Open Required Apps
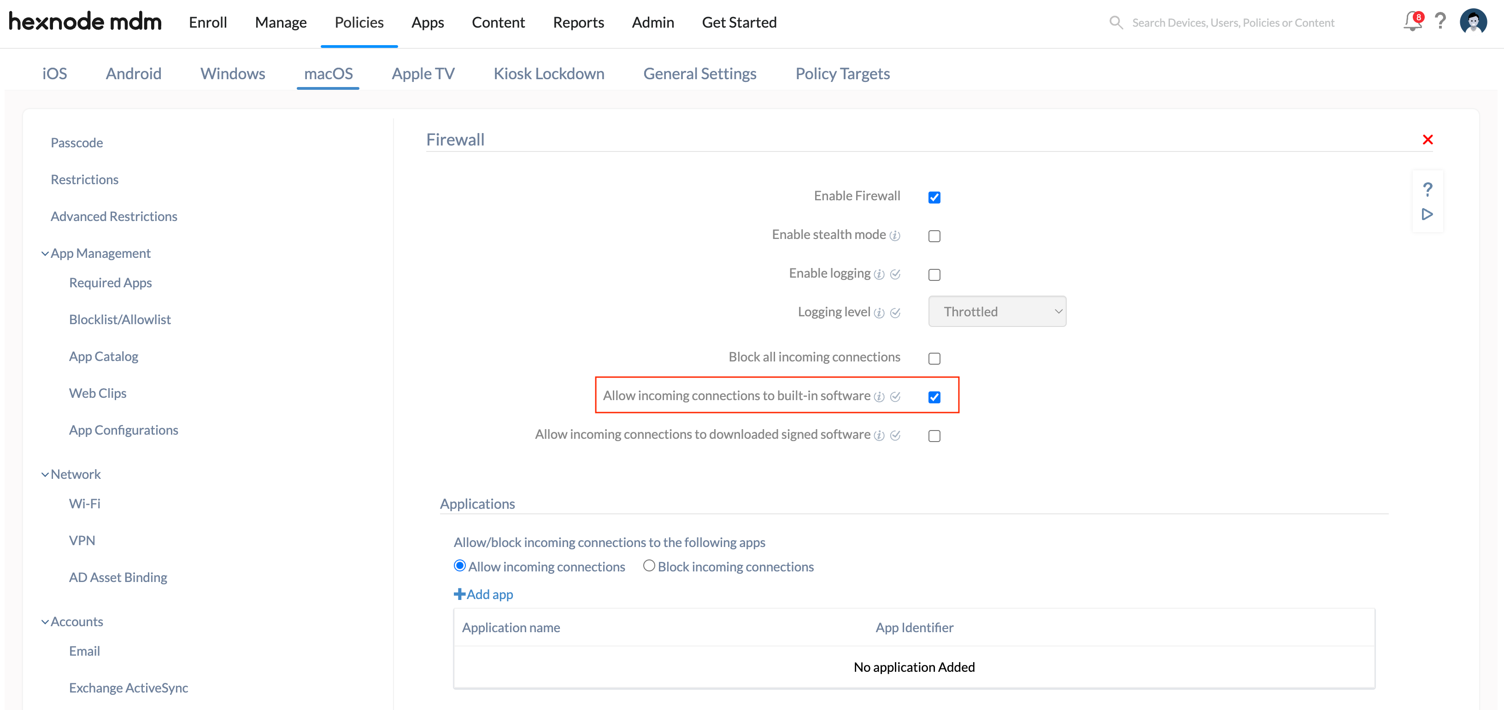1504x710 pixels. (x=110, y=283)
